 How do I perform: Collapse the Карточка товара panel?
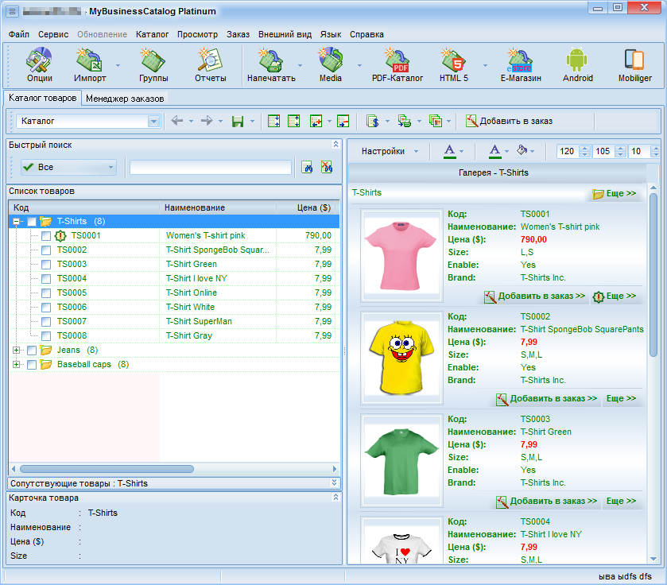click(x=335, y=497)
